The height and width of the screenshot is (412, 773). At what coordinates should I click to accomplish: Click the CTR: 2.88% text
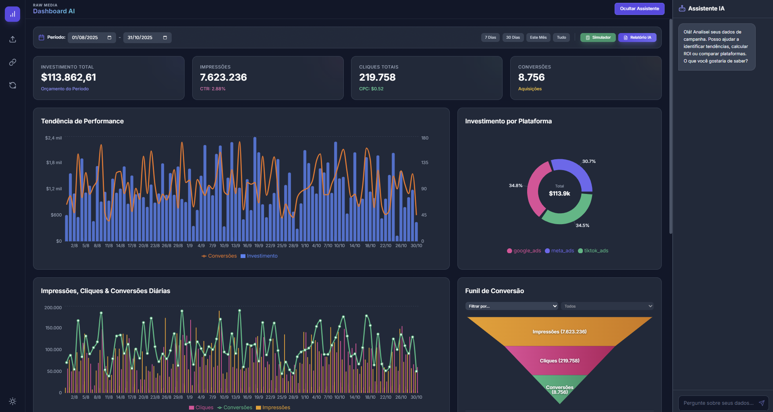(x=213, y=89)
